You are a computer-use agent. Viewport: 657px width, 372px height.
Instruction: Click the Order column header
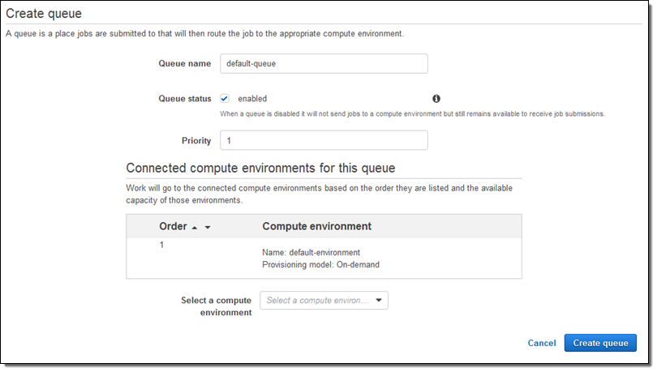[173, 226]
